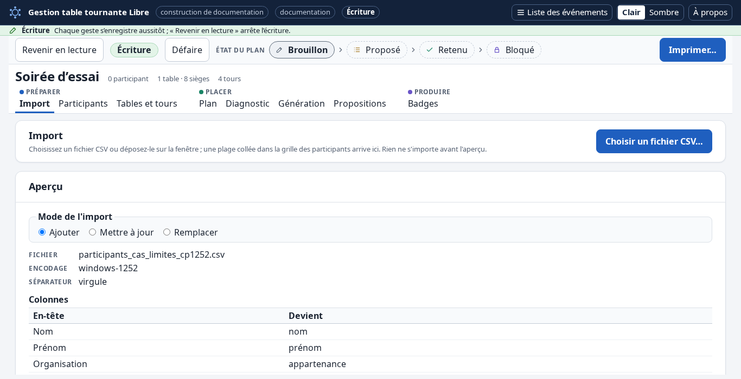Select the Remplacer import mode

[x=167, y=232]
